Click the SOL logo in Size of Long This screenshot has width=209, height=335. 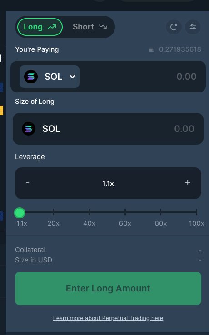click(x=29, y=129)
